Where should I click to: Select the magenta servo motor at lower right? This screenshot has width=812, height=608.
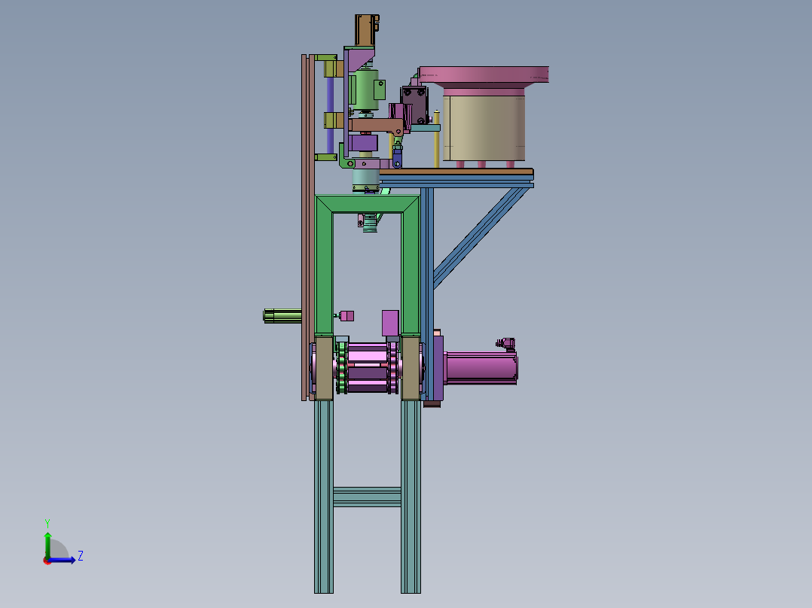(481, 368)
